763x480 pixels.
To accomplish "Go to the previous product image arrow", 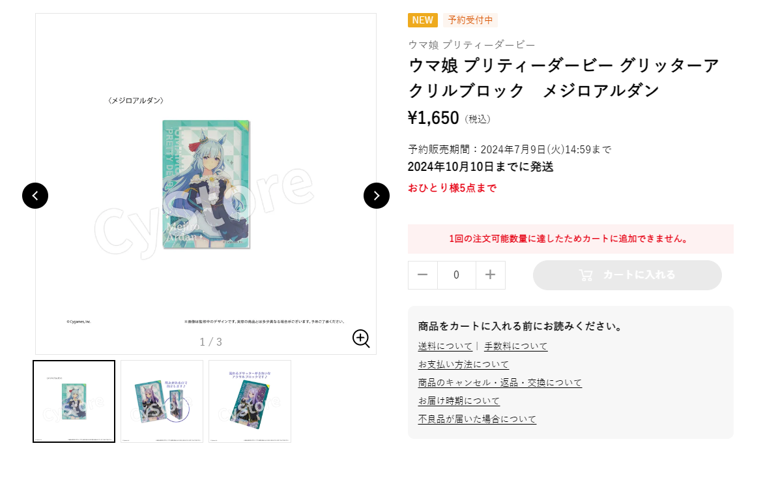I will 35,196.
